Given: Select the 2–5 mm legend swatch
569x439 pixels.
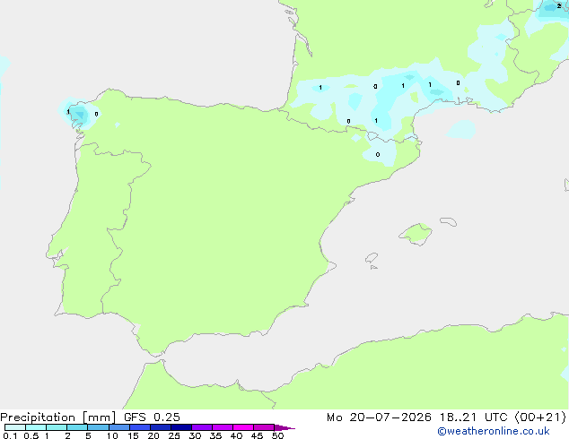Looking at the screenshot, I should click(77, 427).
